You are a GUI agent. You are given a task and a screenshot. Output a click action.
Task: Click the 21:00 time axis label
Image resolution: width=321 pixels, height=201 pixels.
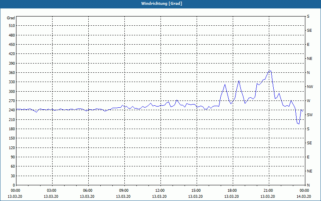[268, 190]
